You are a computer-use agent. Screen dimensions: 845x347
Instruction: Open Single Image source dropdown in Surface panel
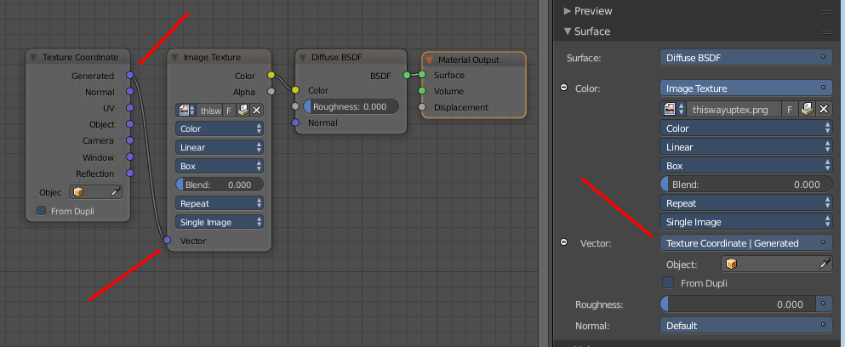point(746,222)
